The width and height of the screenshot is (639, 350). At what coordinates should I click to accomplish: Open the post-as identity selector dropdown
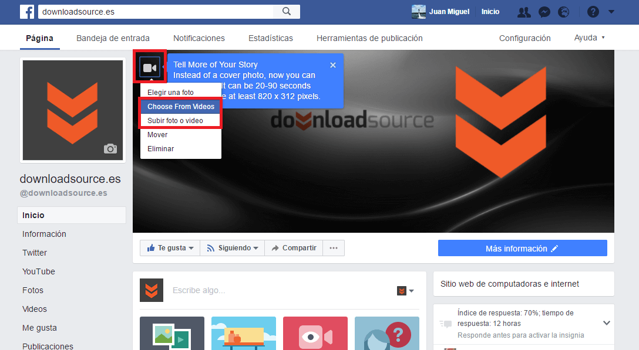[405, 291]
